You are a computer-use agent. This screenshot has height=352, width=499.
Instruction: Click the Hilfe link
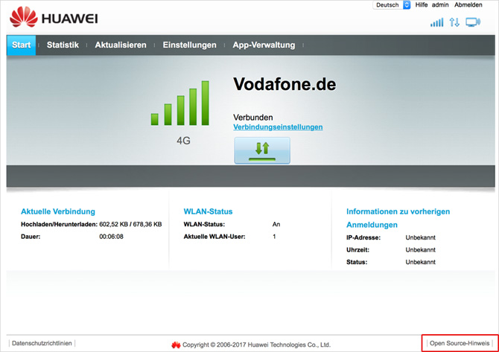422,5
